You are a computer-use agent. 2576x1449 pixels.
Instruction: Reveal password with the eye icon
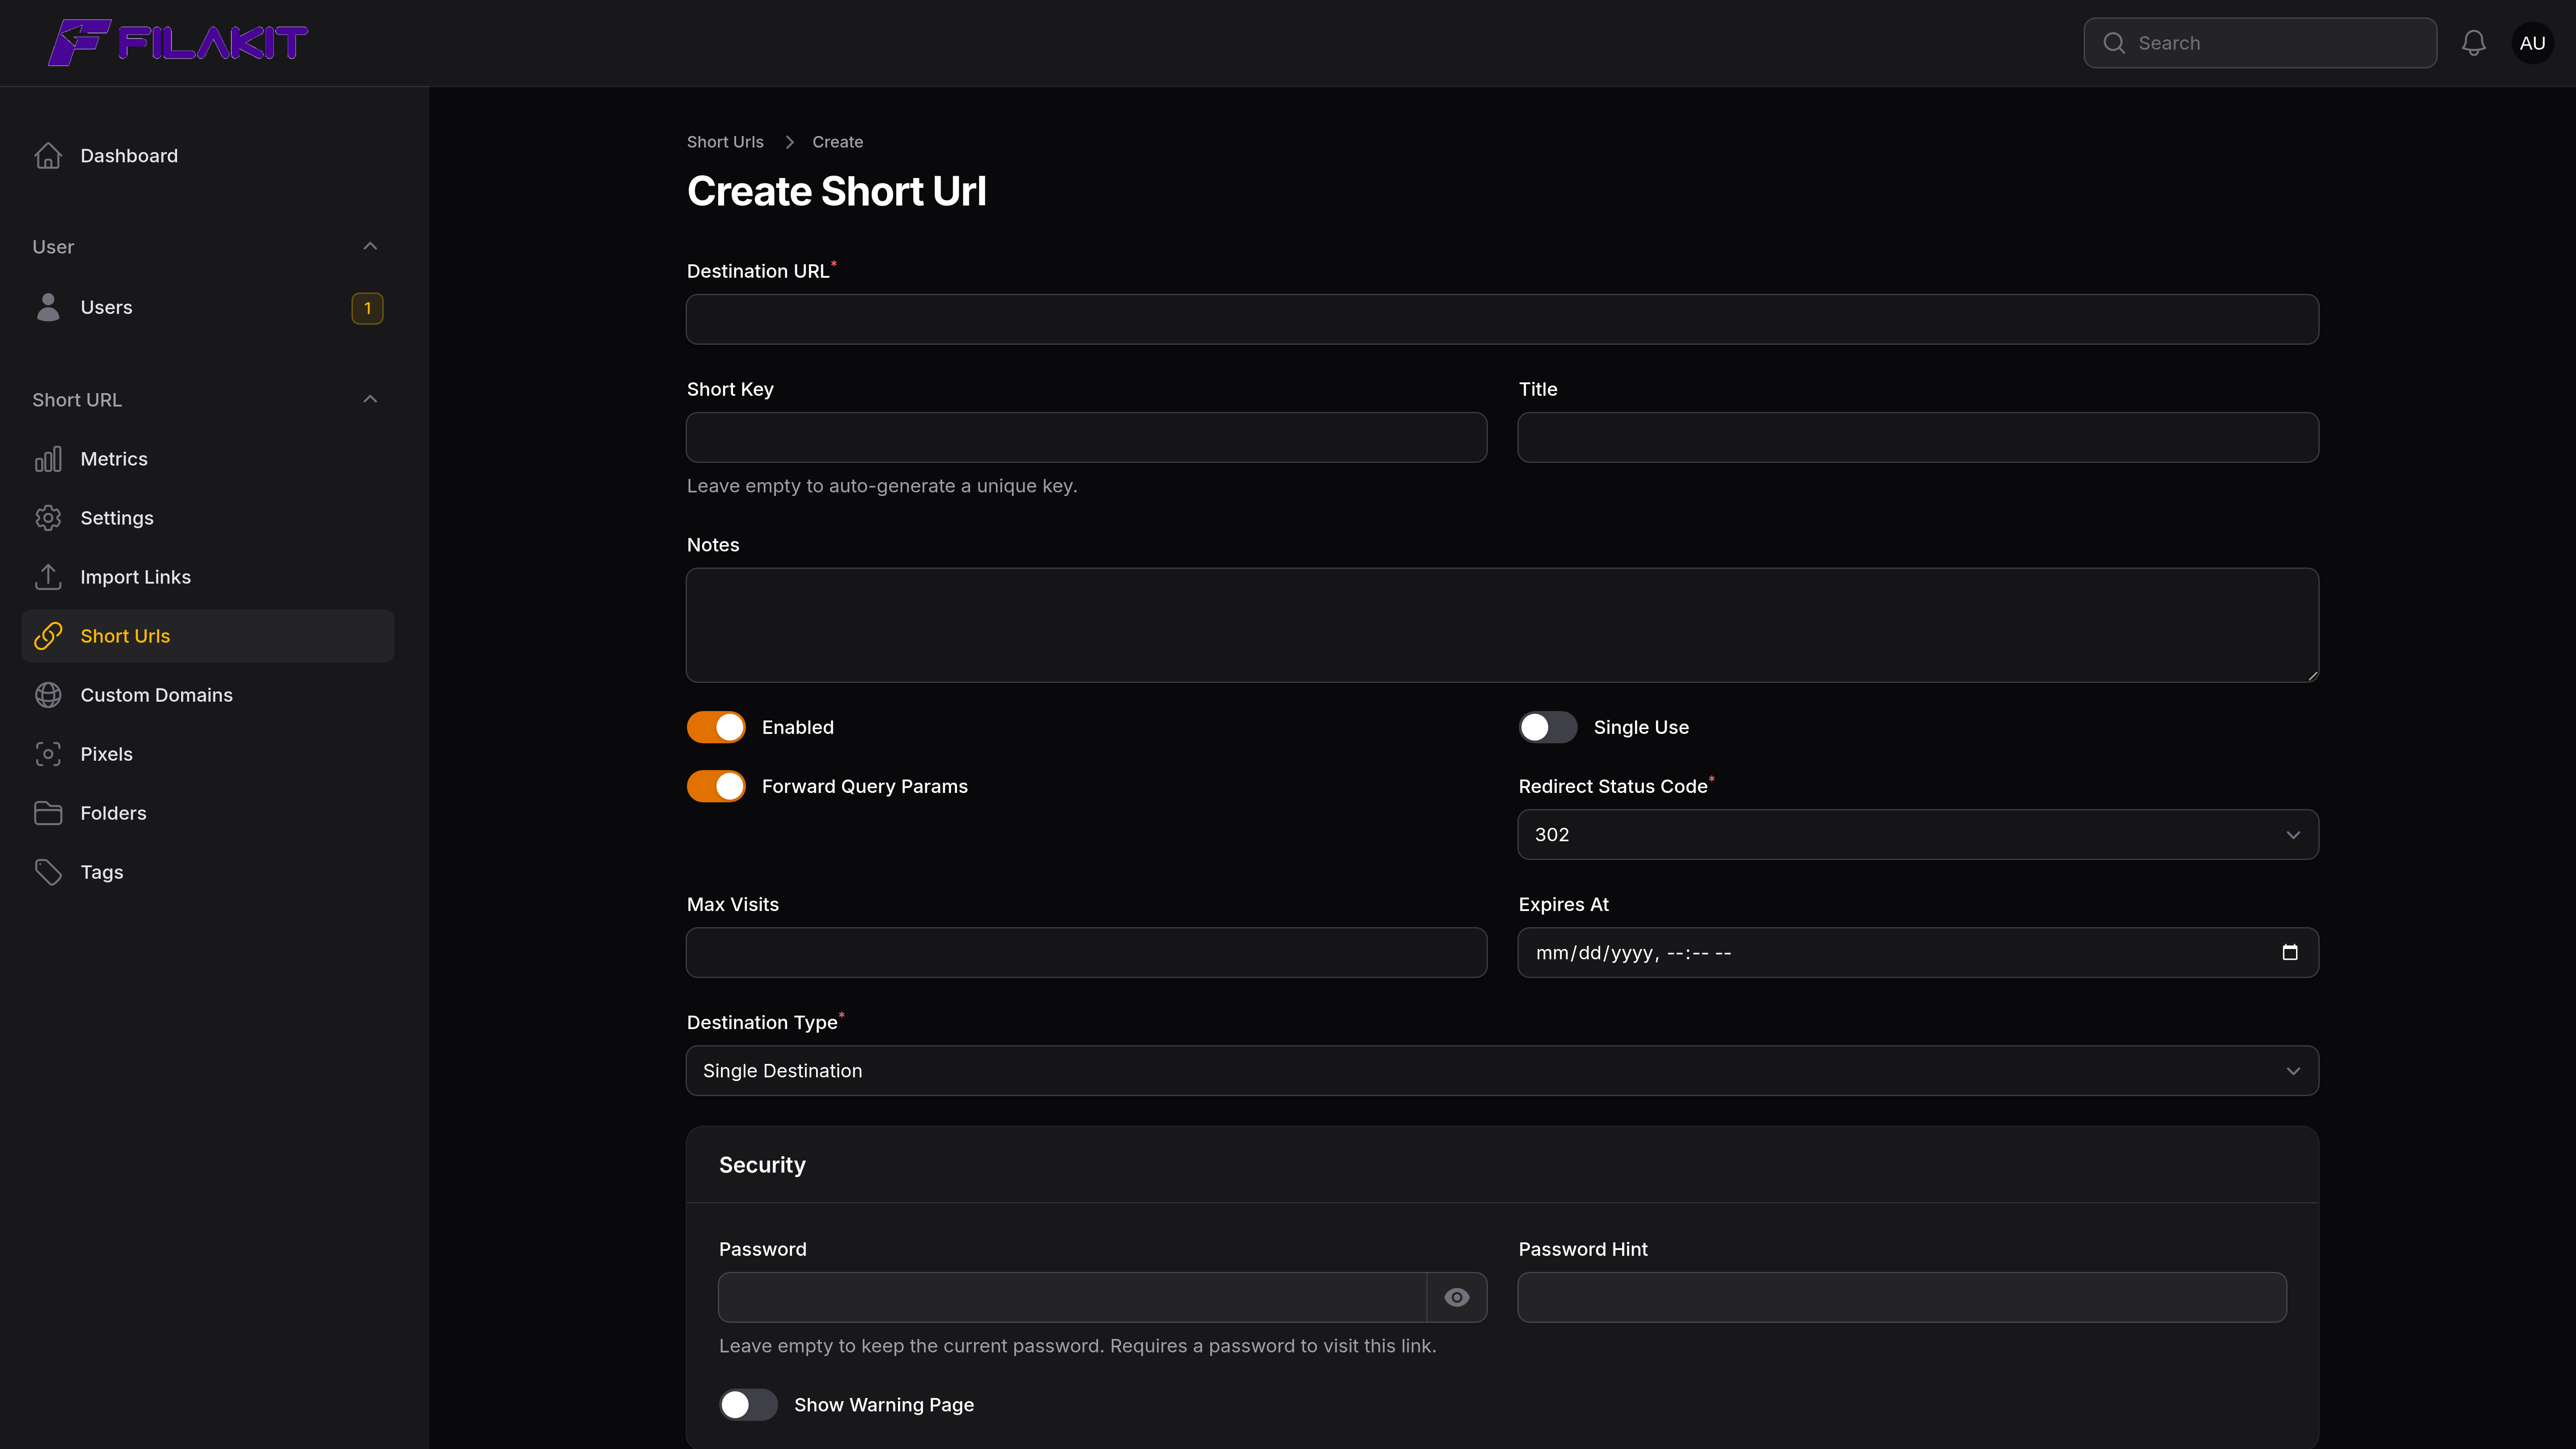click(x=1457, y=1297)
